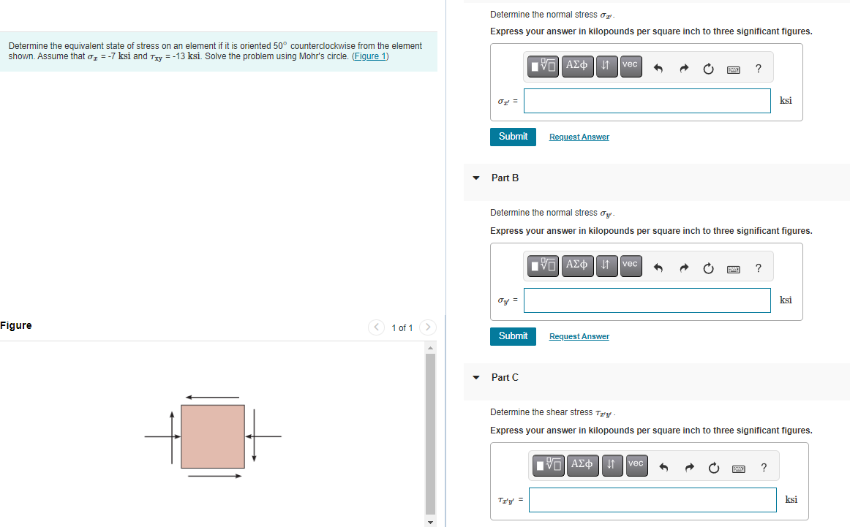Collapse Part C section
Image resolution: width=850 pixels, height=527 pixels.
click(476, 377)
